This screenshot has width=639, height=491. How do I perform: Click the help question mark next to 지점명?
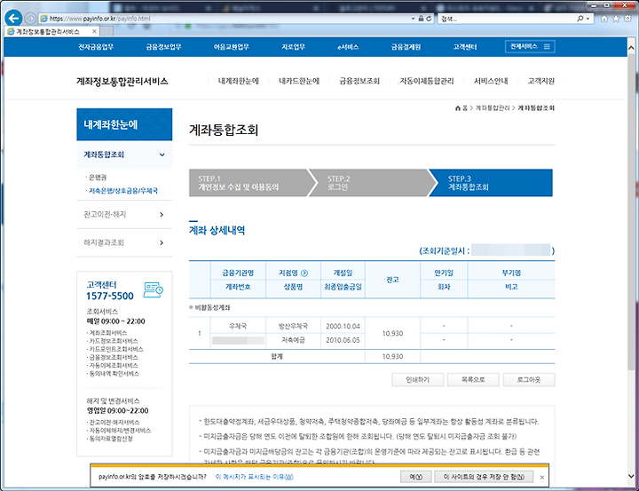click(x=304, y=273)
